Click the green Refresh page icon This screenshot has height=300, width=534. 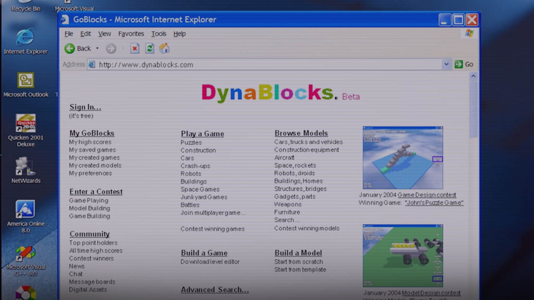150,48
